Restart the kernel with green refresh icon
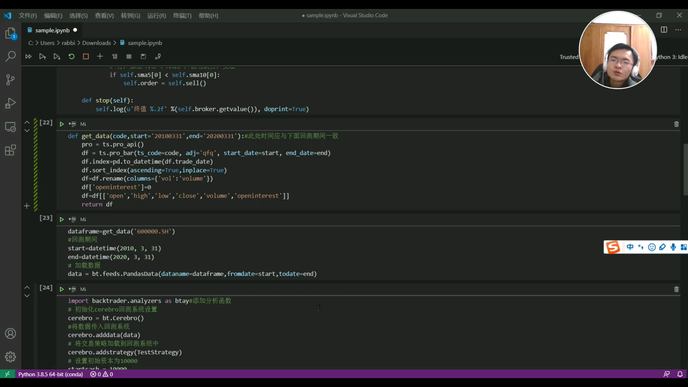The width and height of the screenshot is (688, 387). pos(71,57)
